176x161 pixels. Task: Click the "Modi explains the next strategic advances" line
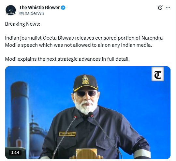pyautogui.click(x=67, y=59)
